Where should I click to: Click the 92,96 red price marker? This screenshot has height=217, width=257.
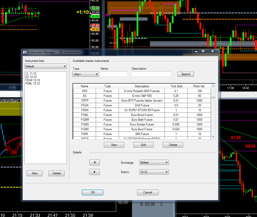coord(95,25)
